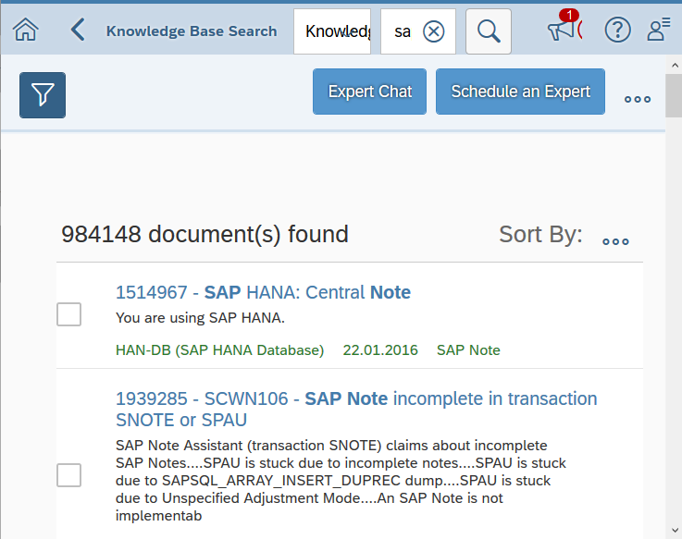Click the vertical scrollbar thumb
This screenshot has width=682, height=539.
(674, 89)
